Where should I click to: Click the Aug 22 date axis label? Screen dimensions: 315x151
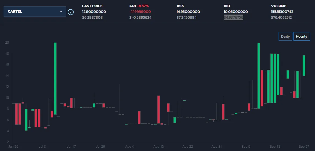[188, 147]
